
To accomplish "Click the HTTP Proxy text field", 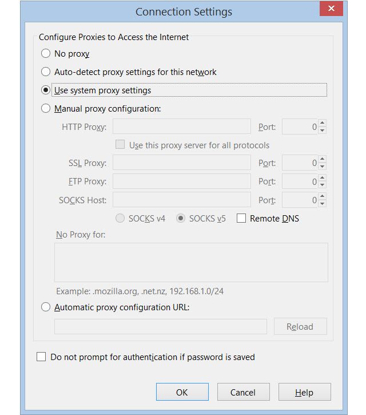I will 182,127.
